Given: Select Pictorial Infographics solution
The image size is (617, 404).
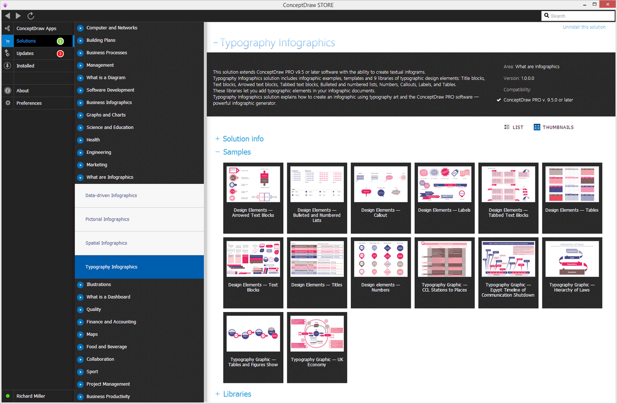Looking at the screenshot, I should [139, 220].
